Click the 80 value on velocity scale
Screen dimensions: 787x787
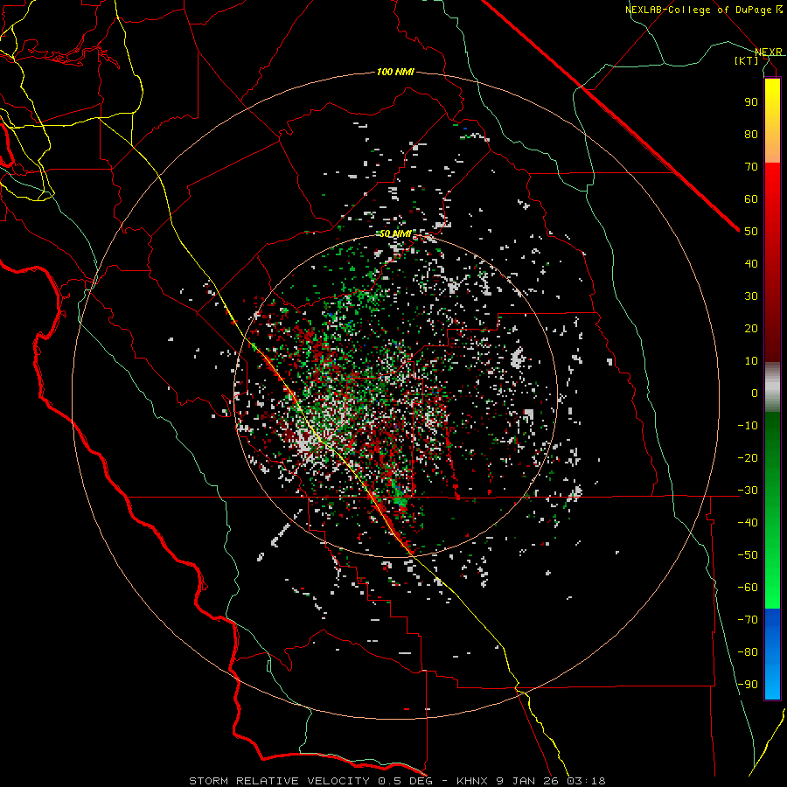[x=751, y=134]
